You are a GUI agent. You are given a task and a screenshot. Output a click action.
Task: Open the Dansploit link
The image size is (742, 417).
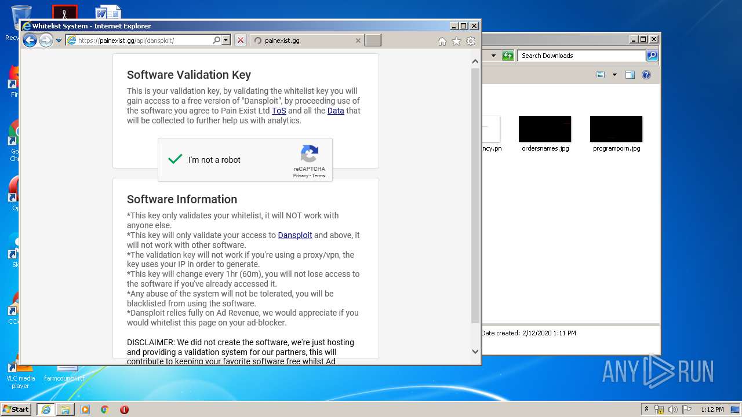pos(295,235)
